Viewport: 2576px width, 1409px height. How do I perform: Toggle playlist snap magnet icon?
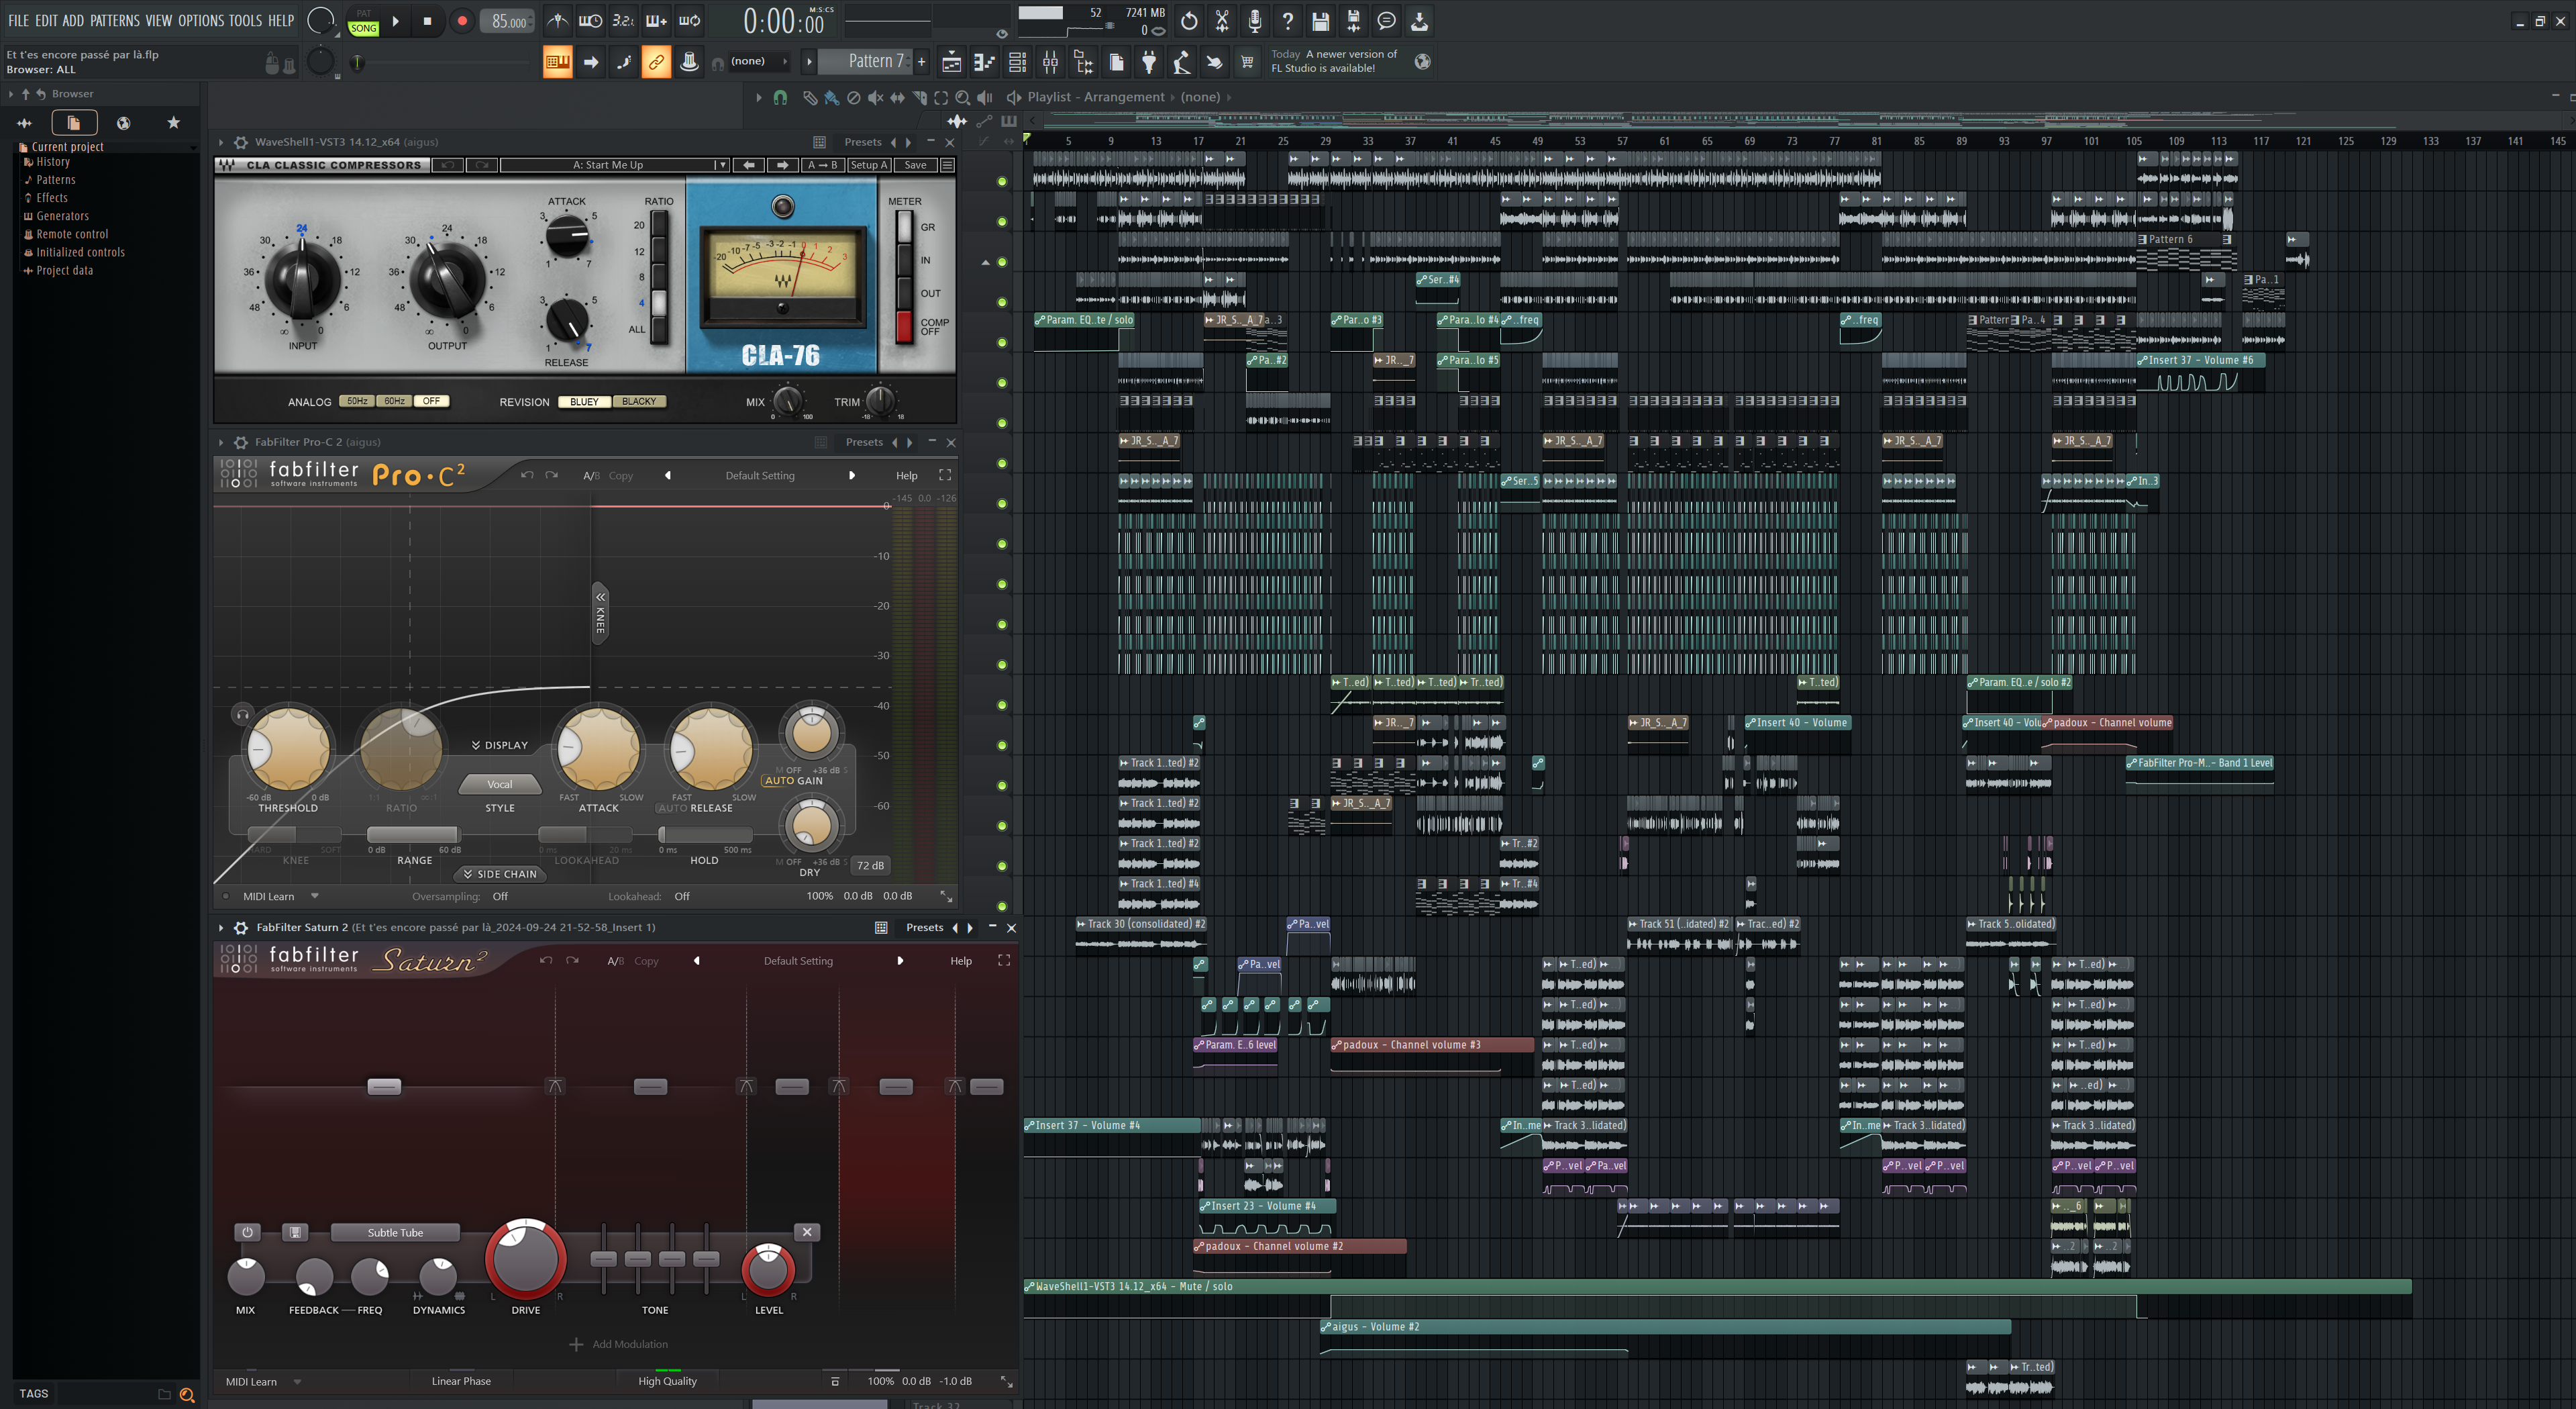pyautogui.click(x=780, y=97)
